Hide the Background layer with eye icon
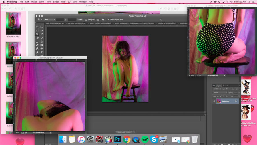The image size is (257, 145). [x=214, y=101]
